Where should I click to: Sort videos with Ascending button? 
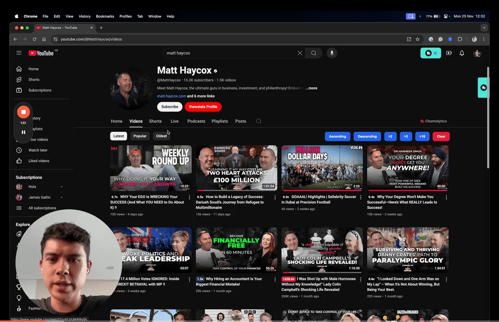tap(337, 137)
